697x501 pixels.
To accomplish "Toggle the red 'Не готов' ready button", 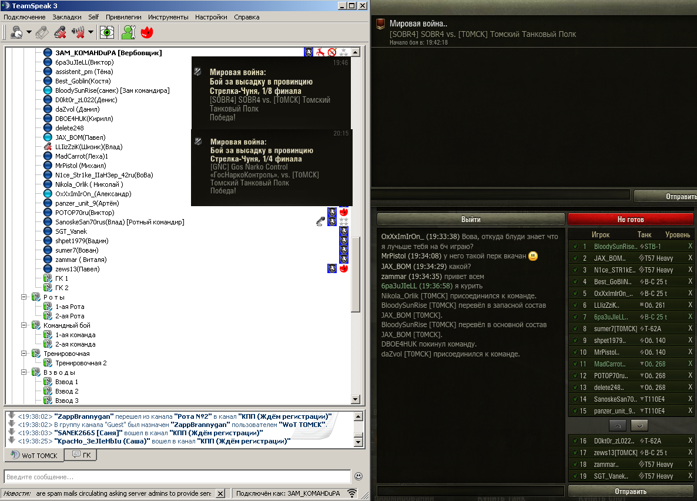I will 631,219.
